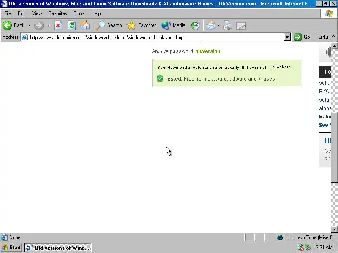The width and height of the screenshot is (338, 253).
Task: Click the green Back arrow icon
Action: [x=7, y=25]
